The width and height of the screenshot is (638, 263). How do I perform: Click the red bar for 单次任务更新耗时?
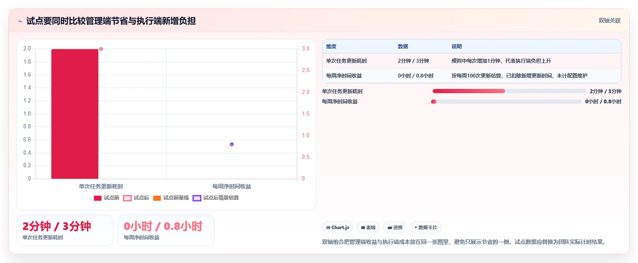coord(75,114)
